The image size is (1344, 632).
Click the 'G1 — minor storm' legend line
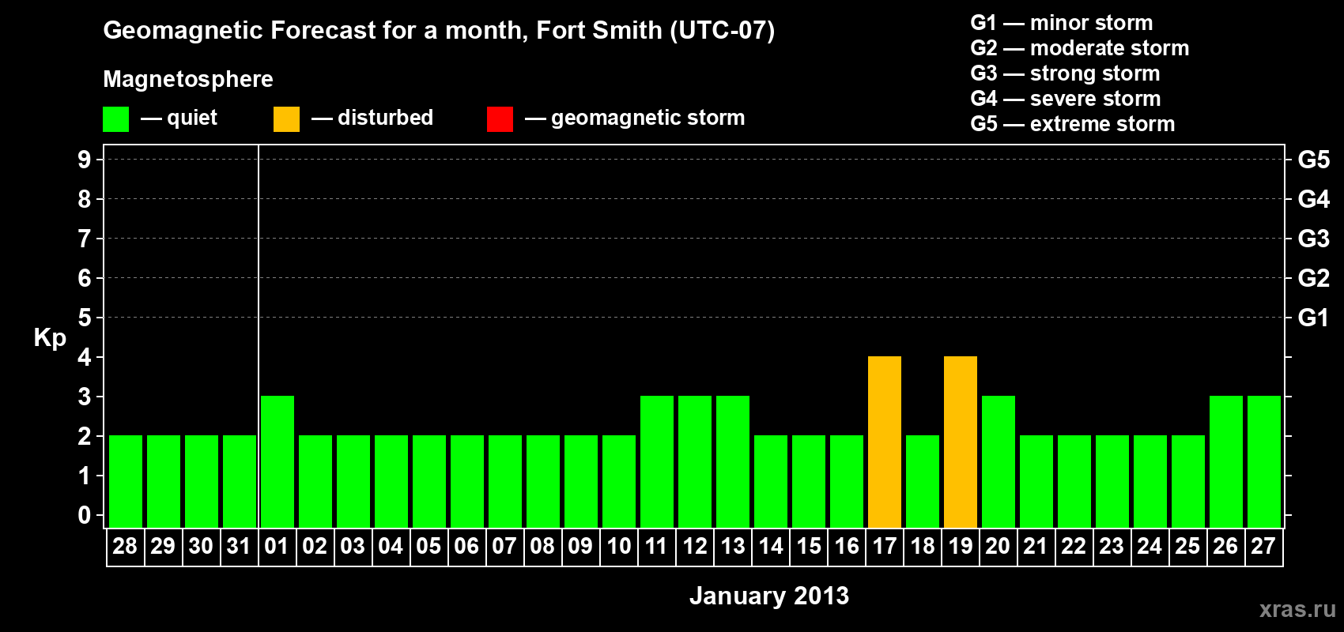pyautogui.click(x=1062, y=23)
